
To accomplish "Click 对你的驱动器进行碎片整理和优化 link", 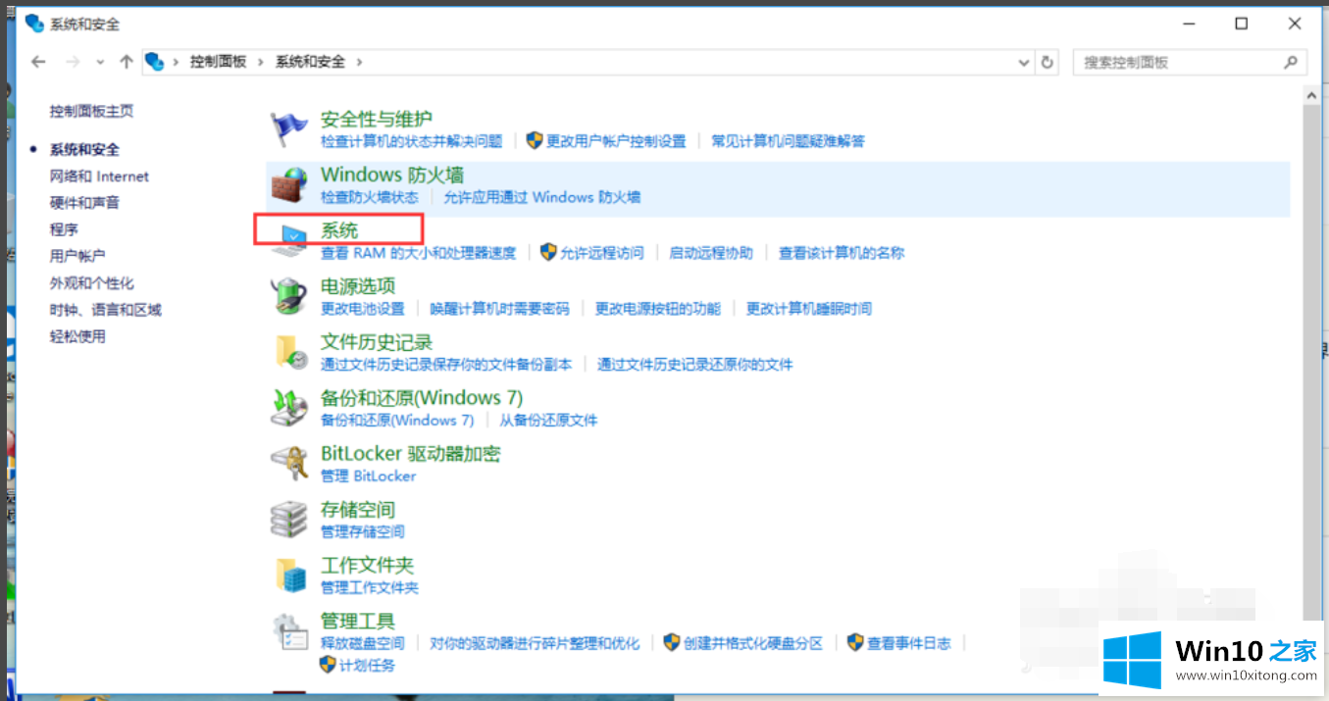I will [535, 644].
